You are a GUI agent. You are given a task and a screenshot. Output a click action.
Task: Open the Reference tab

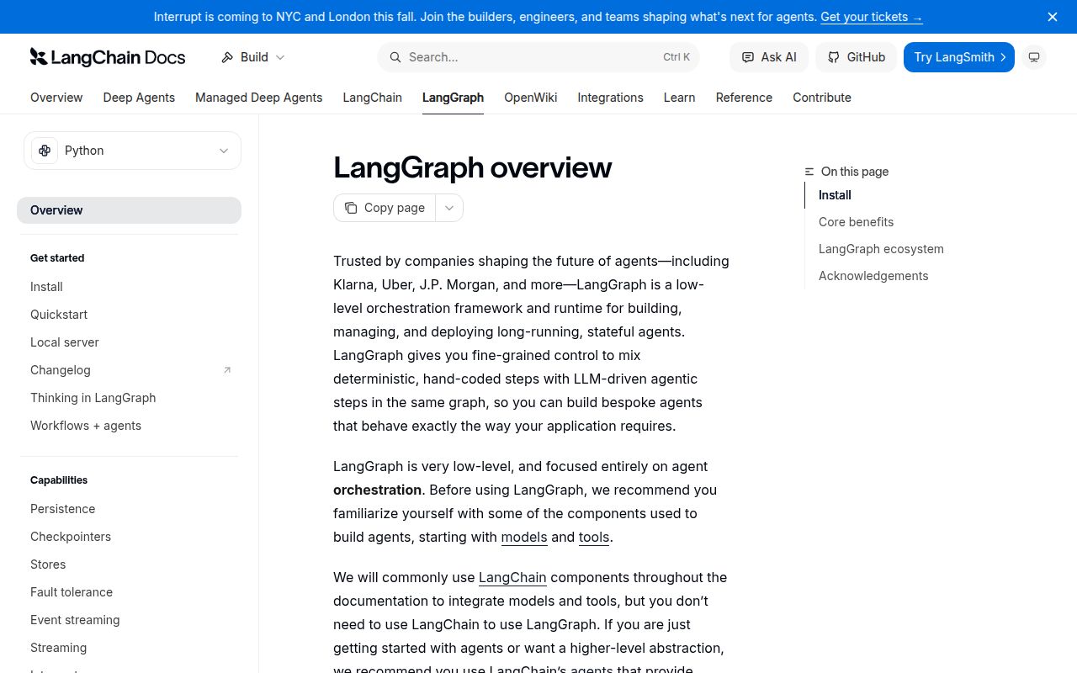click(744, 98)
